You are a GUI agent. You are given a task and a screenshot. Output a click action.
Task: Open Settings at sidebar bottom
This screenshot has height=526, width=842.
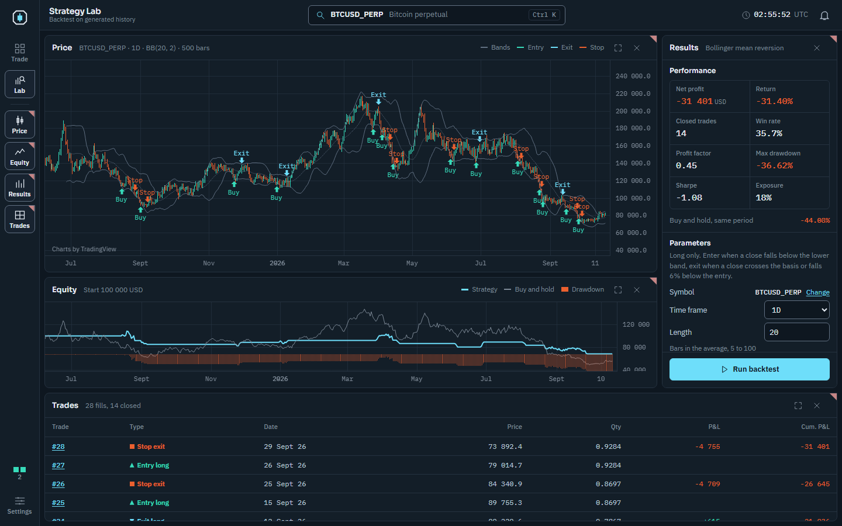[20, 506]
